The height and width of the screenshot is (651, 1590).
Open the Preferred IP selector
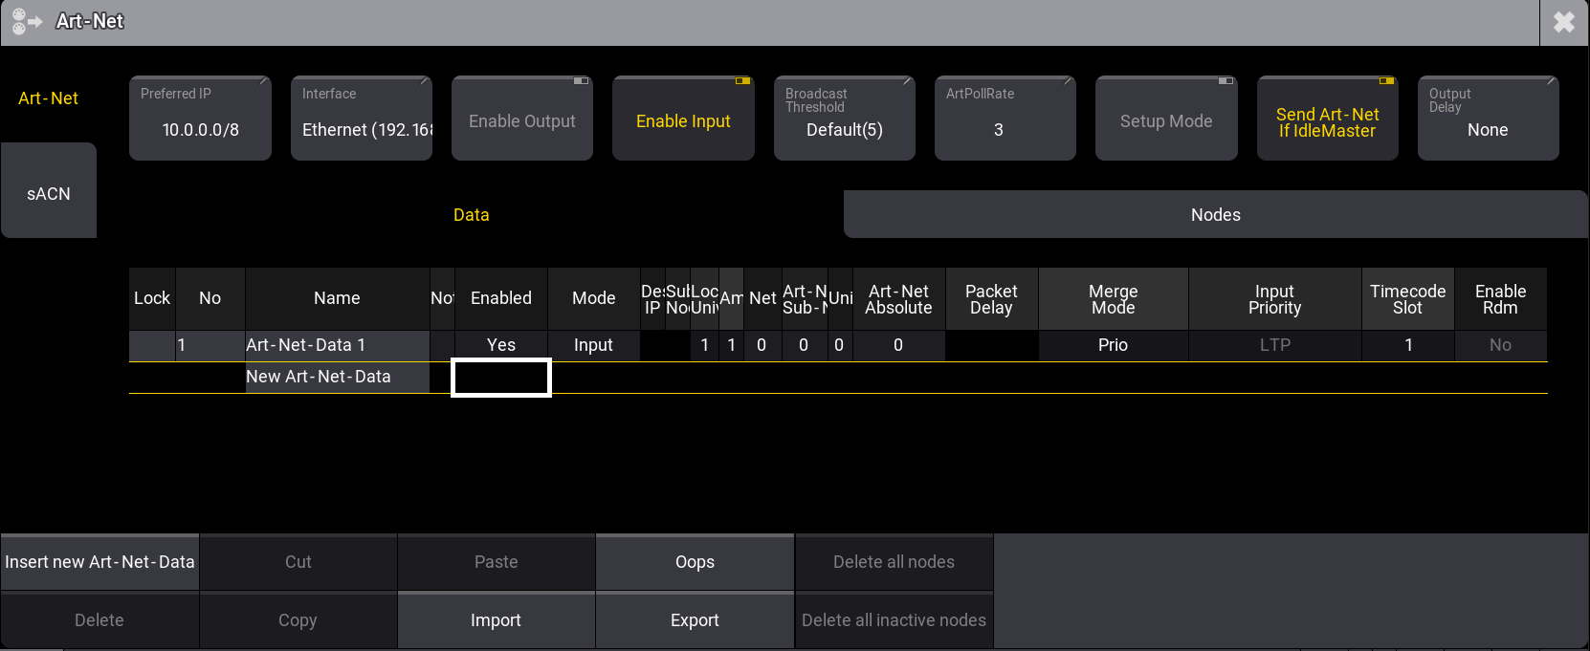click(200, 119)
